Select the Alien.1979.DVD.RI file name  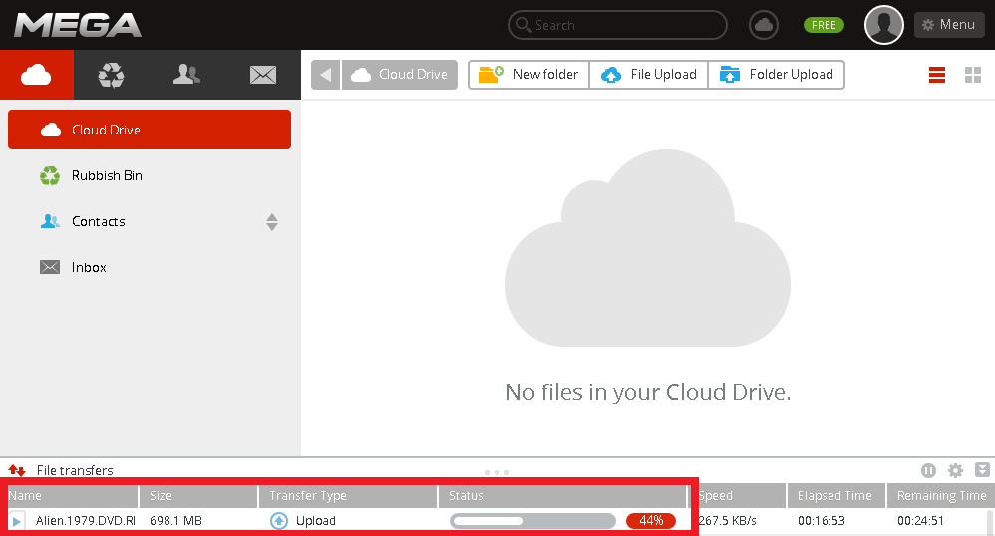tap(86, 521)
